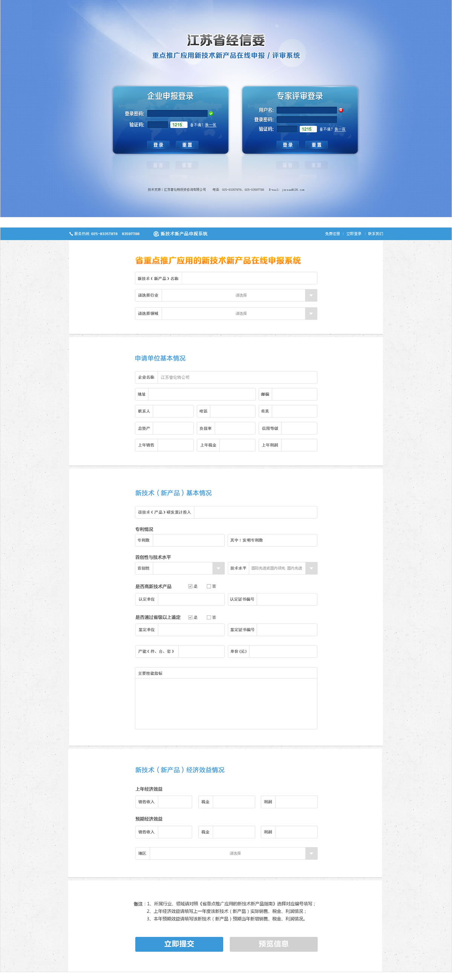Viewport: 452px width, 974px height.
Task: Click the globe icon beside 新技术新产品申报系统
Action: coord(156,234)
